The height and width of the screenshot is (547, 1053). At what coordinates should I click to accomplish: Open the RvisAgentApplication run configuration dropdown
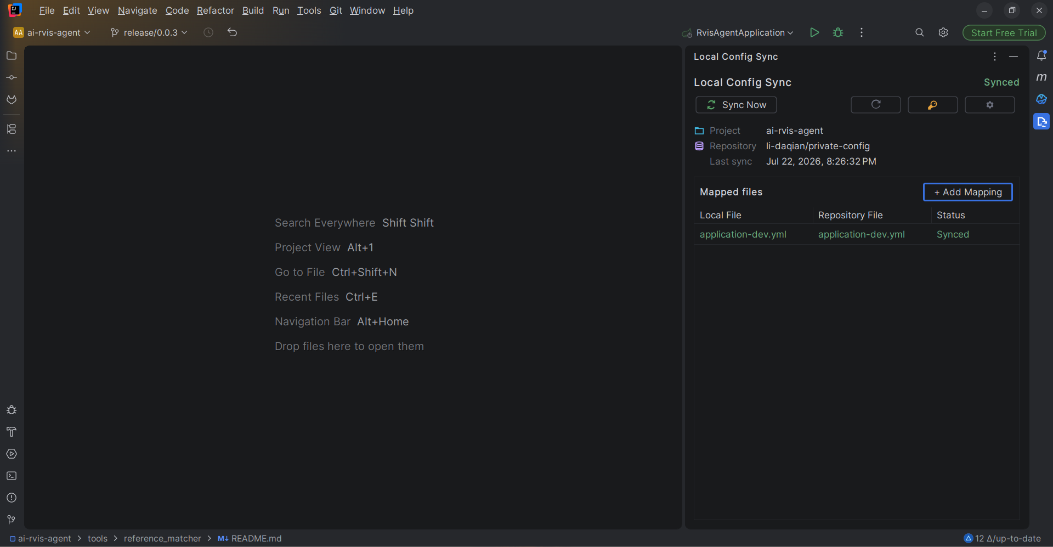[x=738, y=32]
